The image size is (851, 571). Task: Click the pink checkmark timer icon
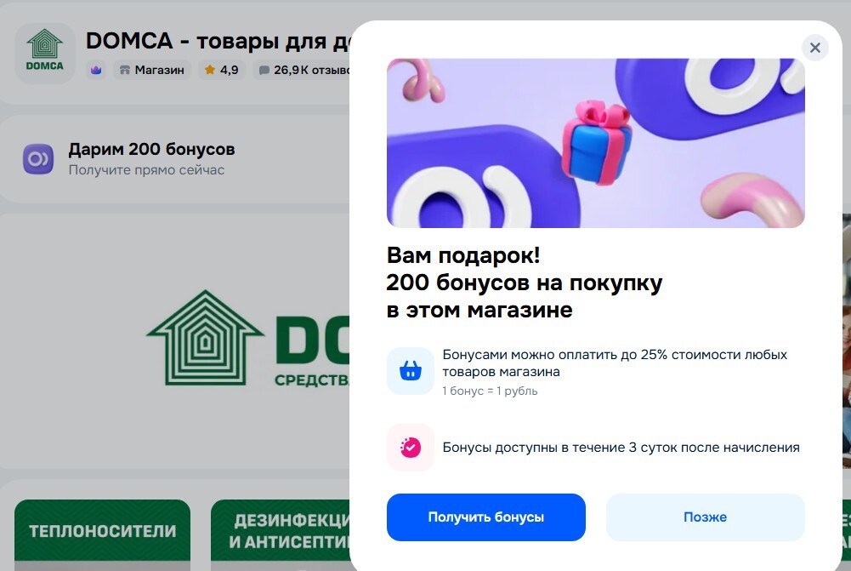pyautogui.click(x=411, y=448)
